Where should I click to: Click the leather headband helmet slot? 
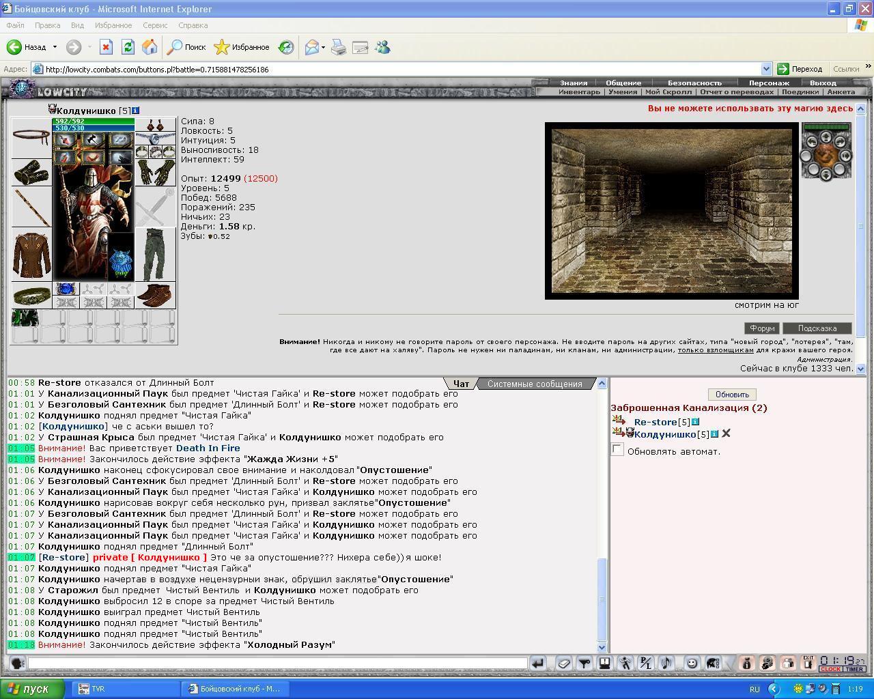[x=31, y=138]
